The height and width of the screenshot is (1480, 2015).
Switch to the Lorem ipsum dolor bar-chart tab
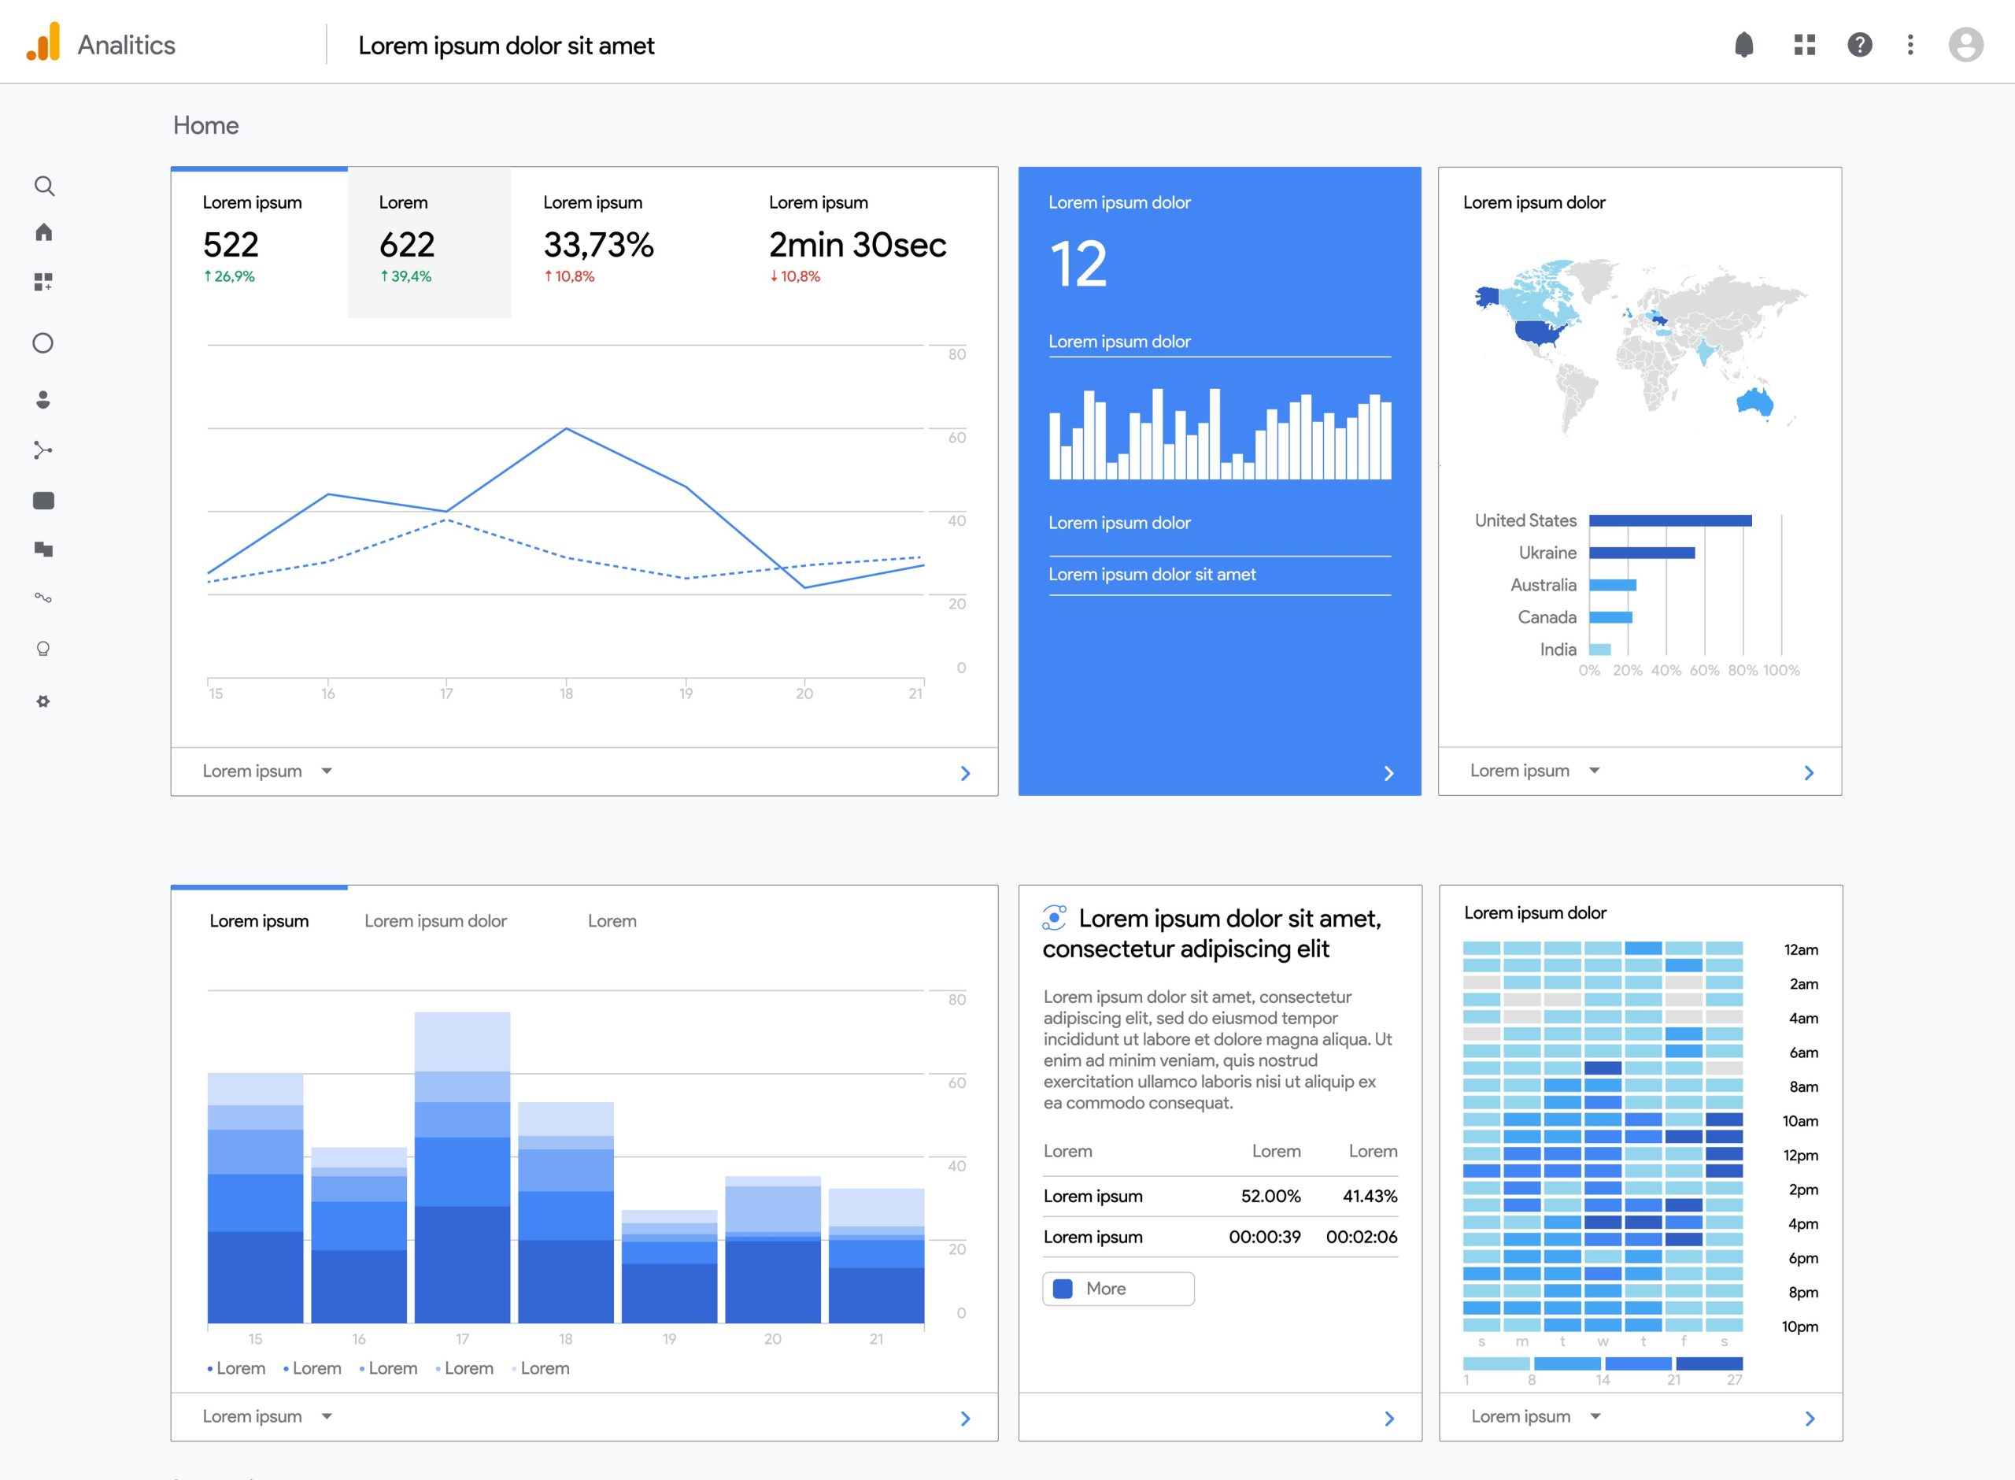coord(435,921)
